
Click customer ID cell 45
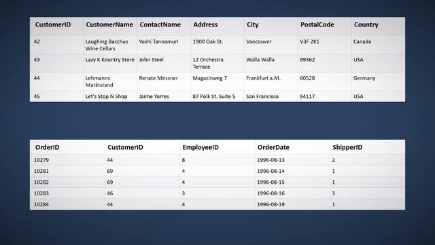tap(37, 97)
